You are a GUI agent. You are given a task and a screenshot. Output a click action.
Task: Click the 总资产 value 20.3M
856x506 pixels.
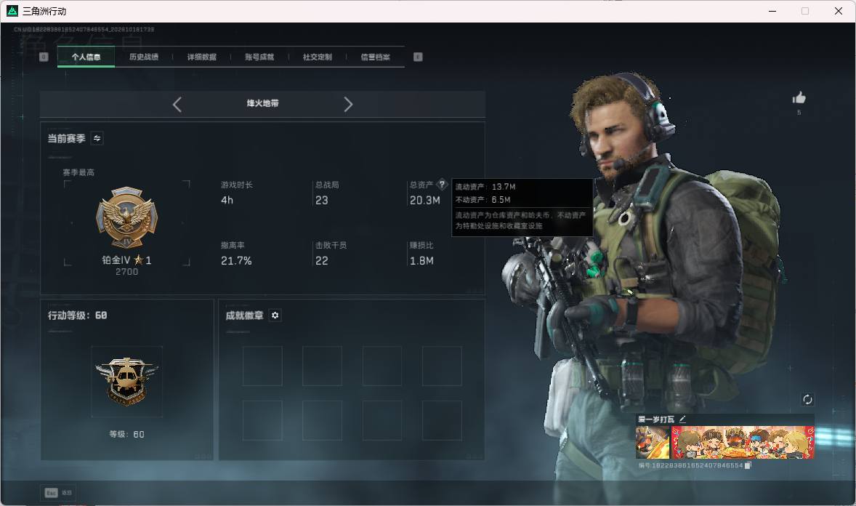click(x=424, y=201)
